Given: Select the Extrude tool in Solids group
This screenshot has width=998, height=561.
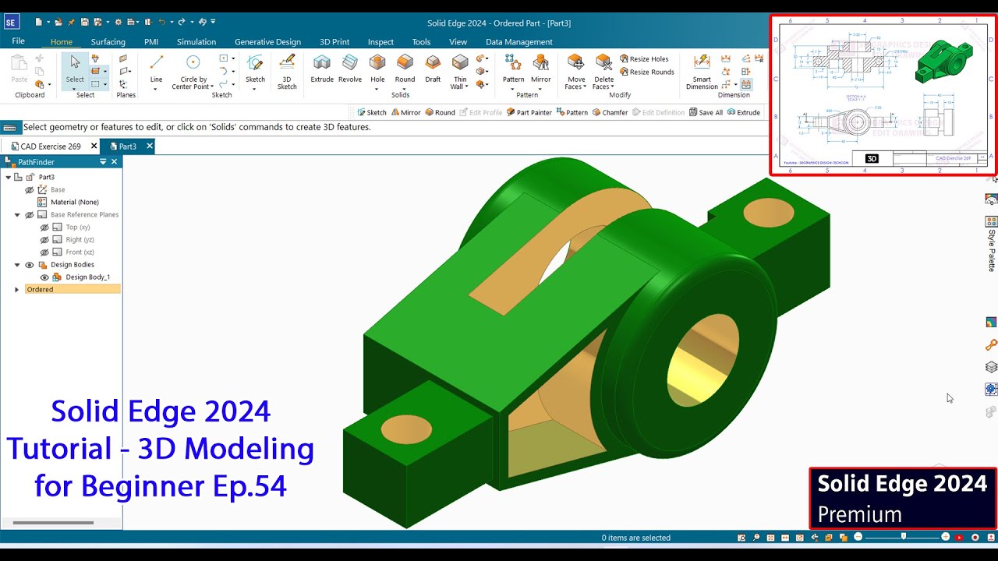Looking at the screenshot, I should [x=322, y=69].
